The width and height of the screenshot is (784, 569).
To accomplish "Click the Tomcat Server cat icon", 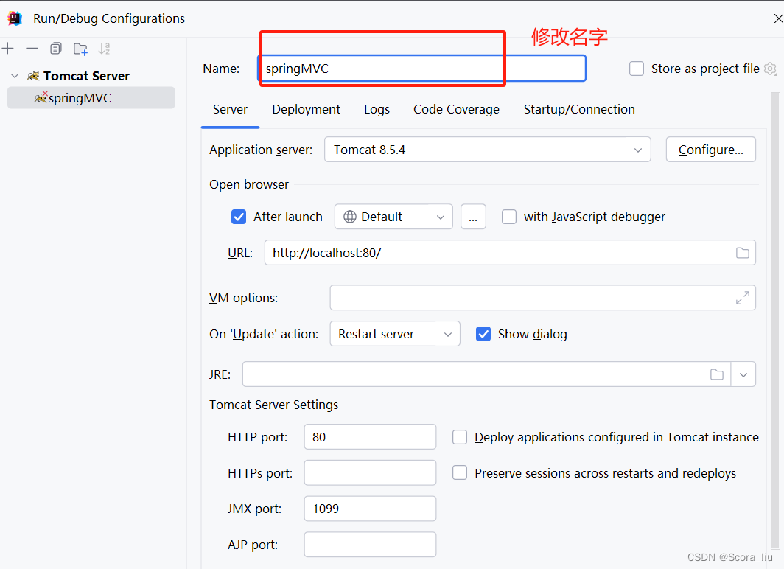I will 33,76.
